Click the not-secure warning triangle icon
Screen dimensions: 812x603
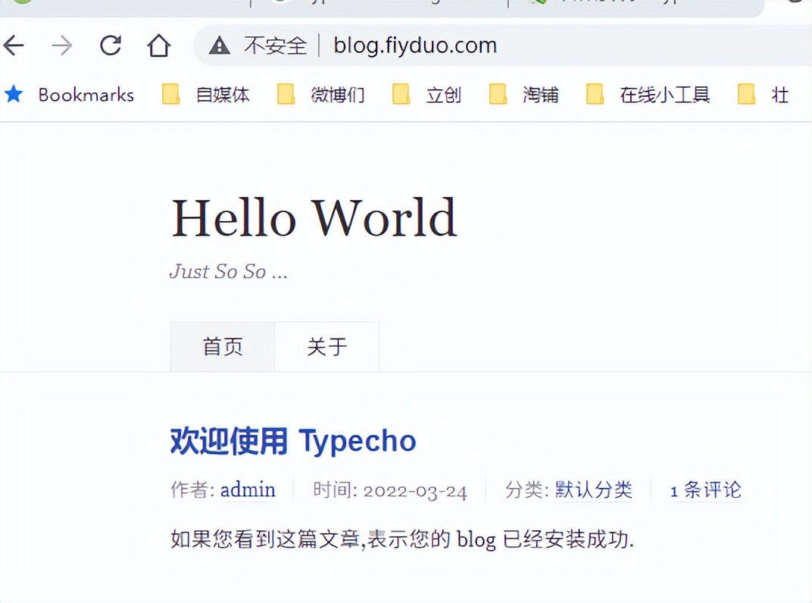tap(220, 45)
